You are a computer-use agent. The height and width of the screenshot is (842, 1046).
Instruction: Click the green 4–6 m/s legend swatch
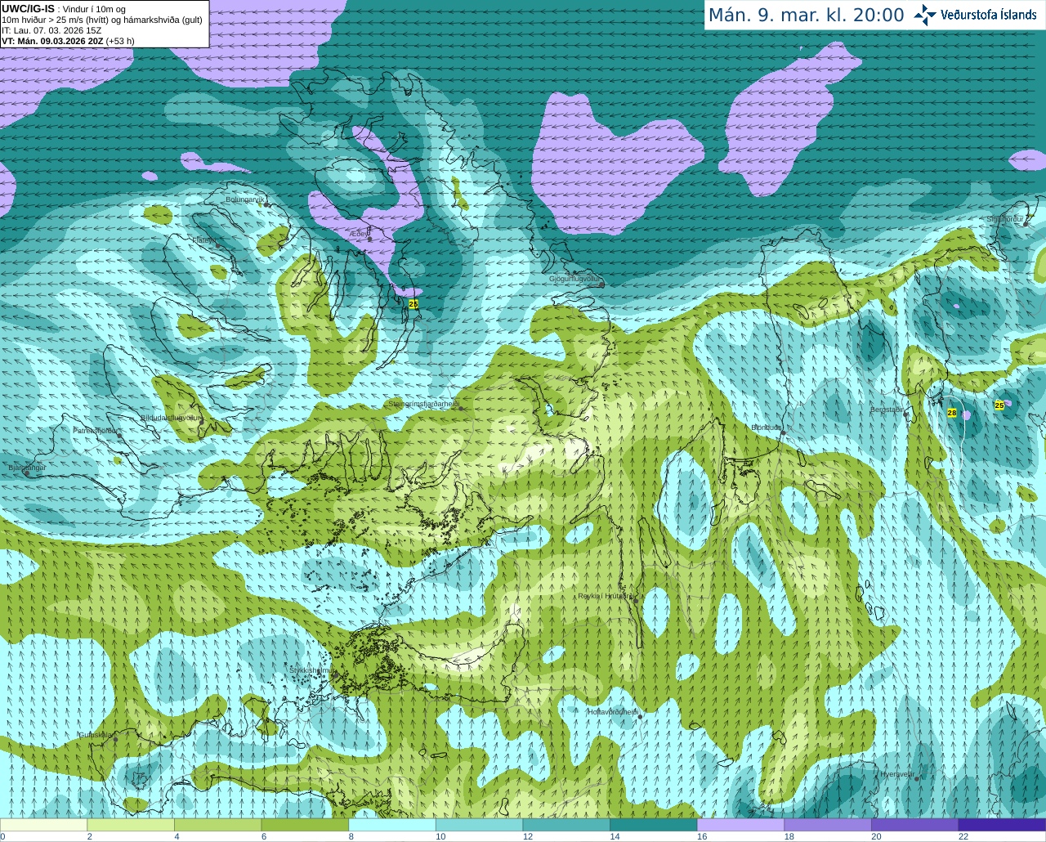[218, 824]
